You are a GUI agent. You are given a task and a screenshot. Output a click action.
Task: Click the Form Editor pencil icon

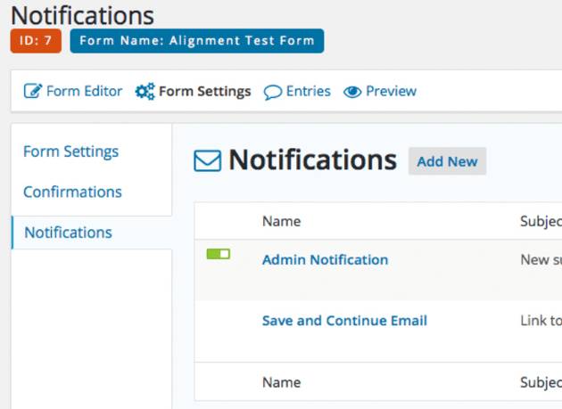(33, 91)
